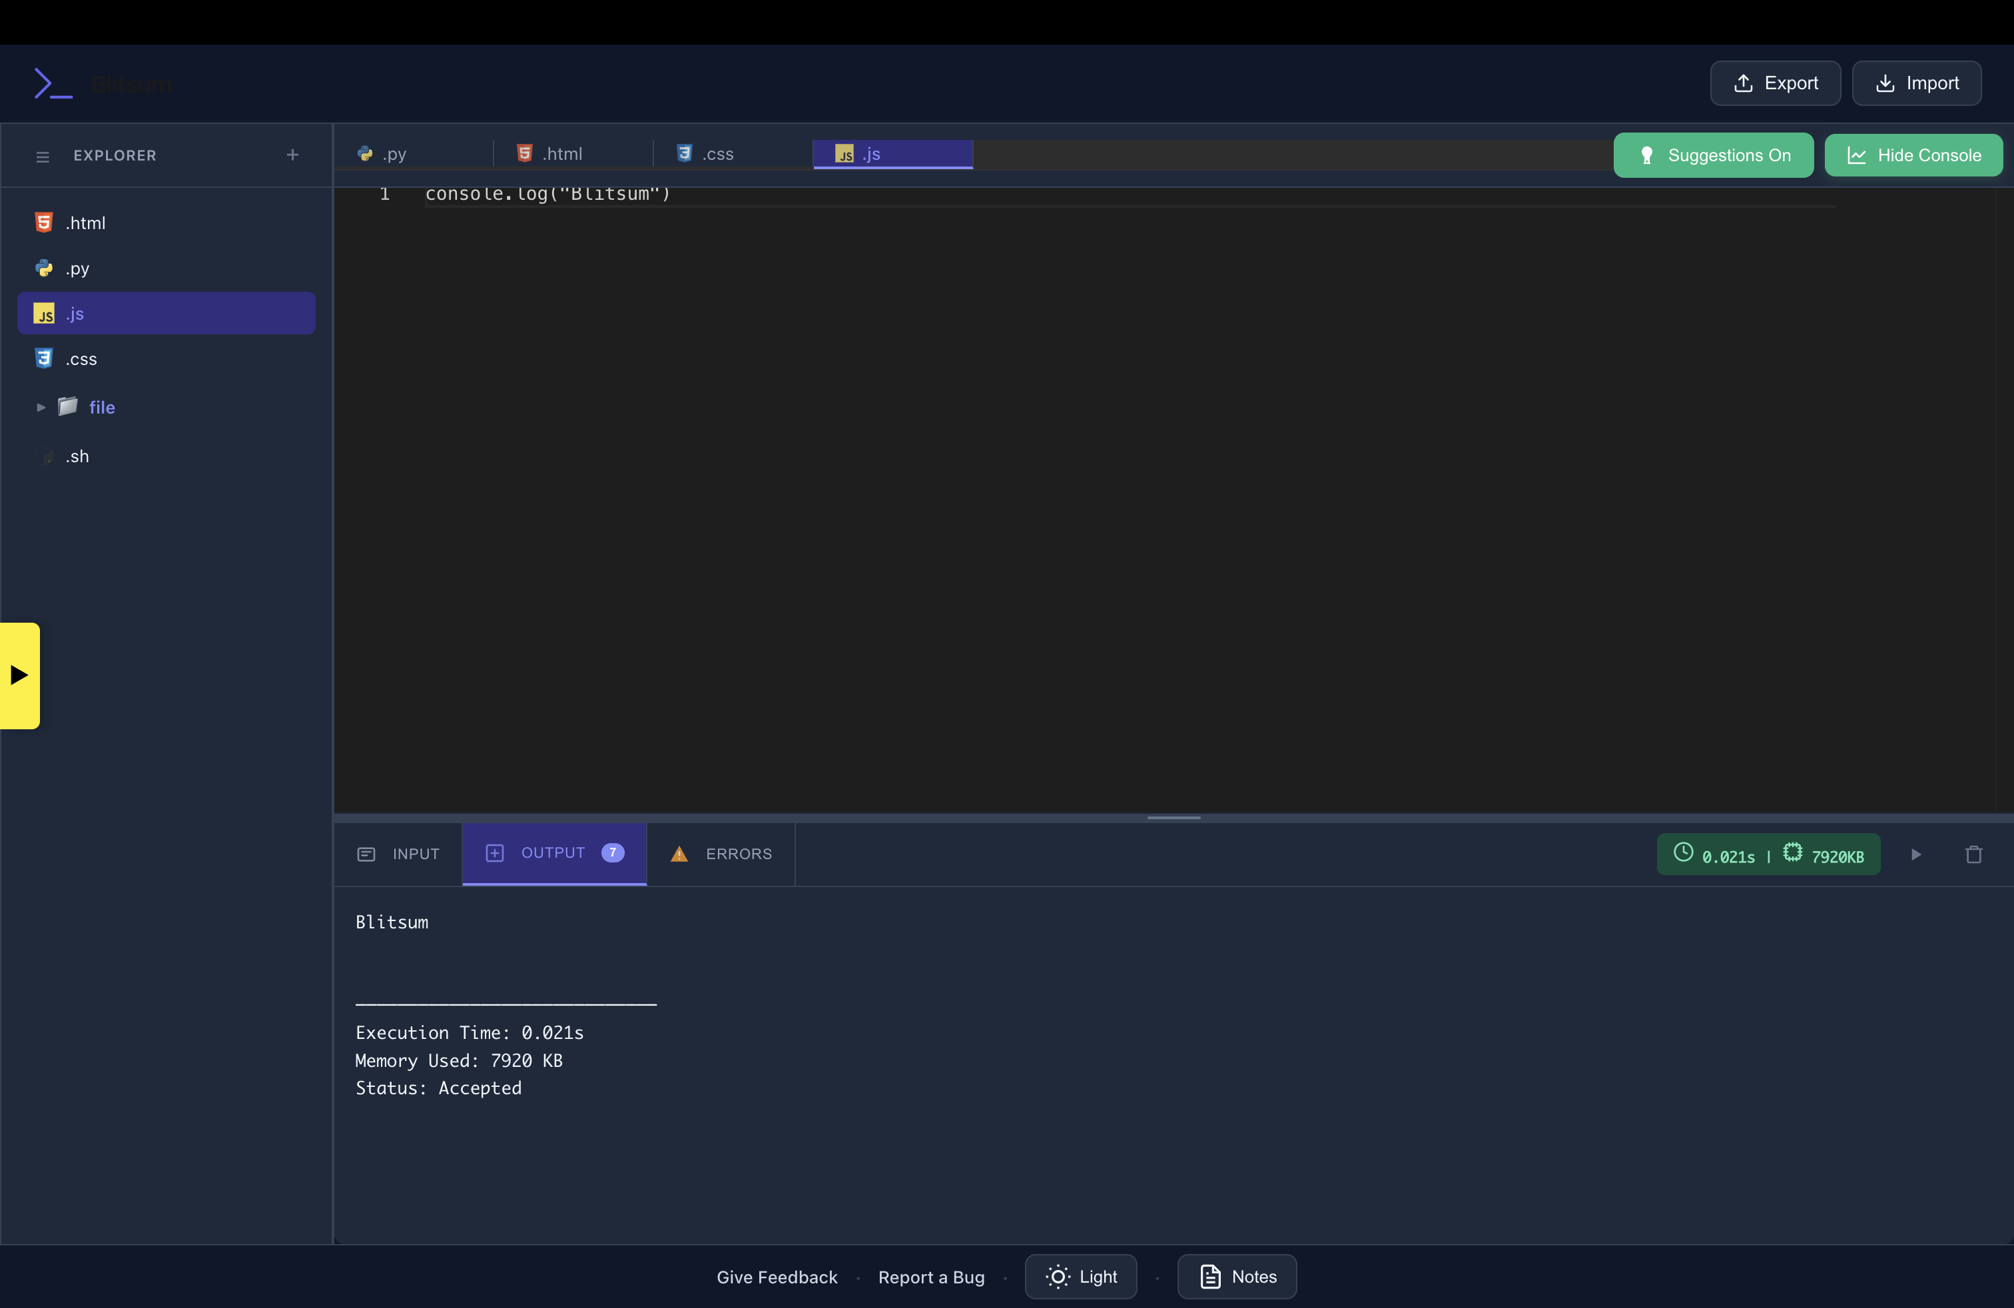Click the plus icon in Explorer header

click(x=293, y=155)
